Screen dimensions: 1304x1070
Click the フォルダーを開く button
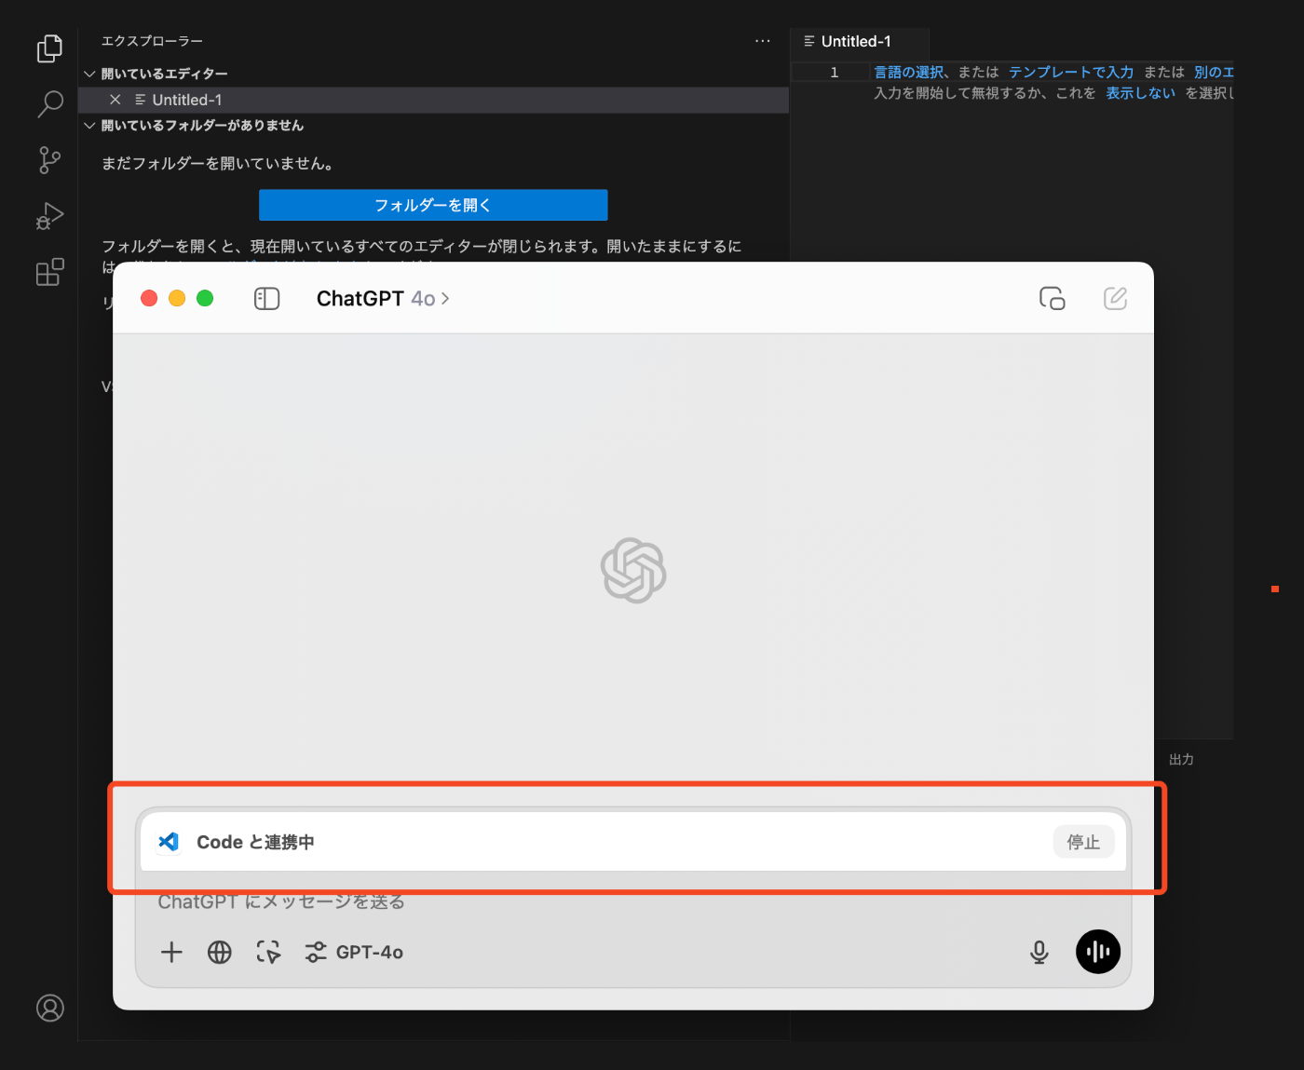(433, 205)
